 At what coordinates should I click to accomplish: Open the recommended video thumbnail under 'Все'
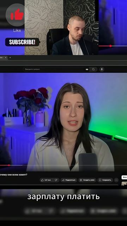point(124,184)
